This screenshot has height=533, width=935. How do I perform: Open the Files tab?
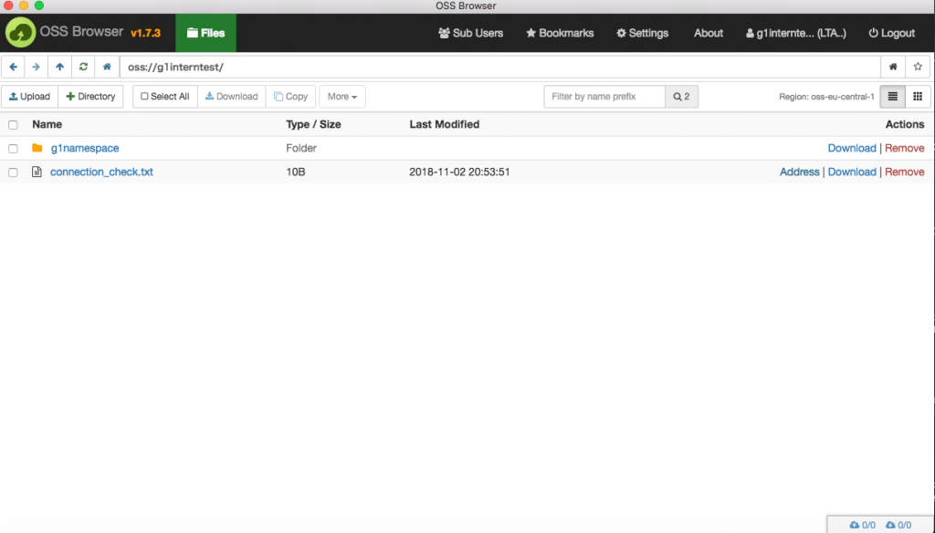[205, 33]
